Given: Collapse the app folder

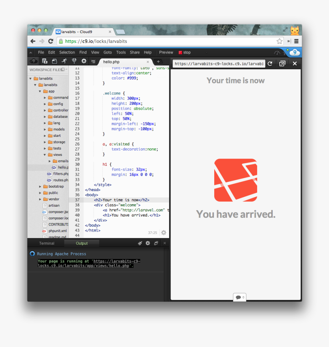Looking at the screenshot, I should (40, 91).
